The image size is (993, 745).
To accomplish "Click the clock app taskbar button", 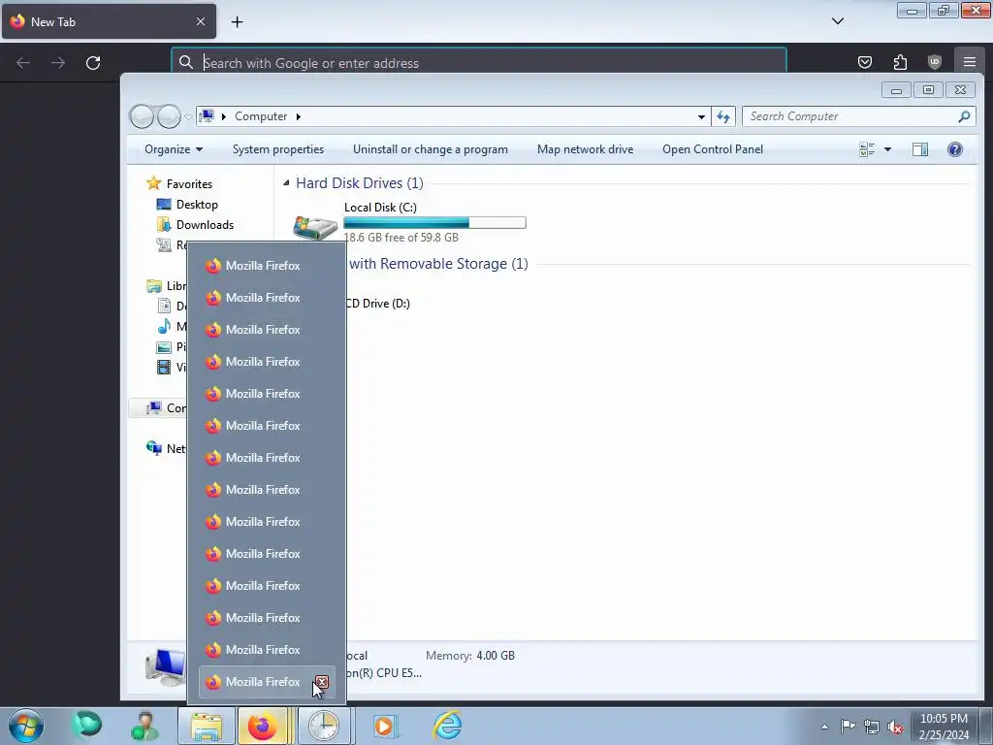I will coord(324,726).
